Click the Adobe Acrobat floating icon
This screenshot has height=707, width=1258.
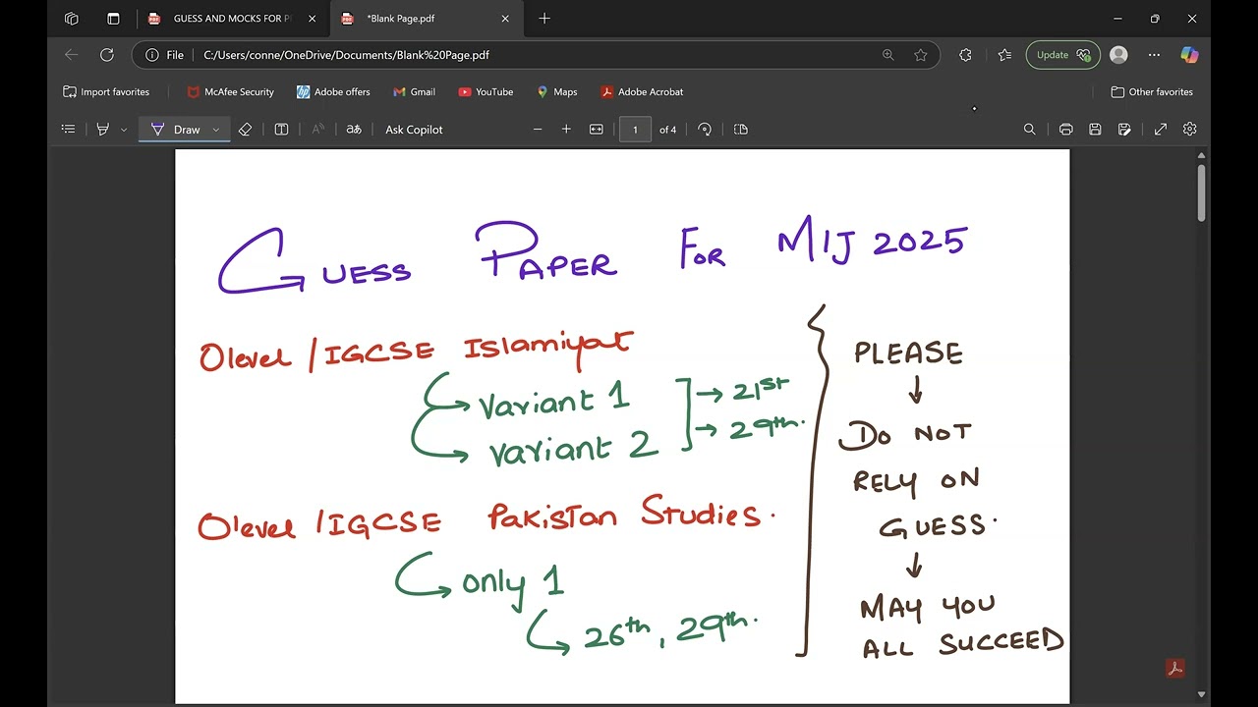[x=1174, y=669]
